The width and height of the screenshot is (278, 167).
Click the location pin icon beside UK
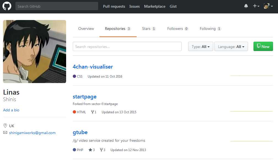coord(5,126)
